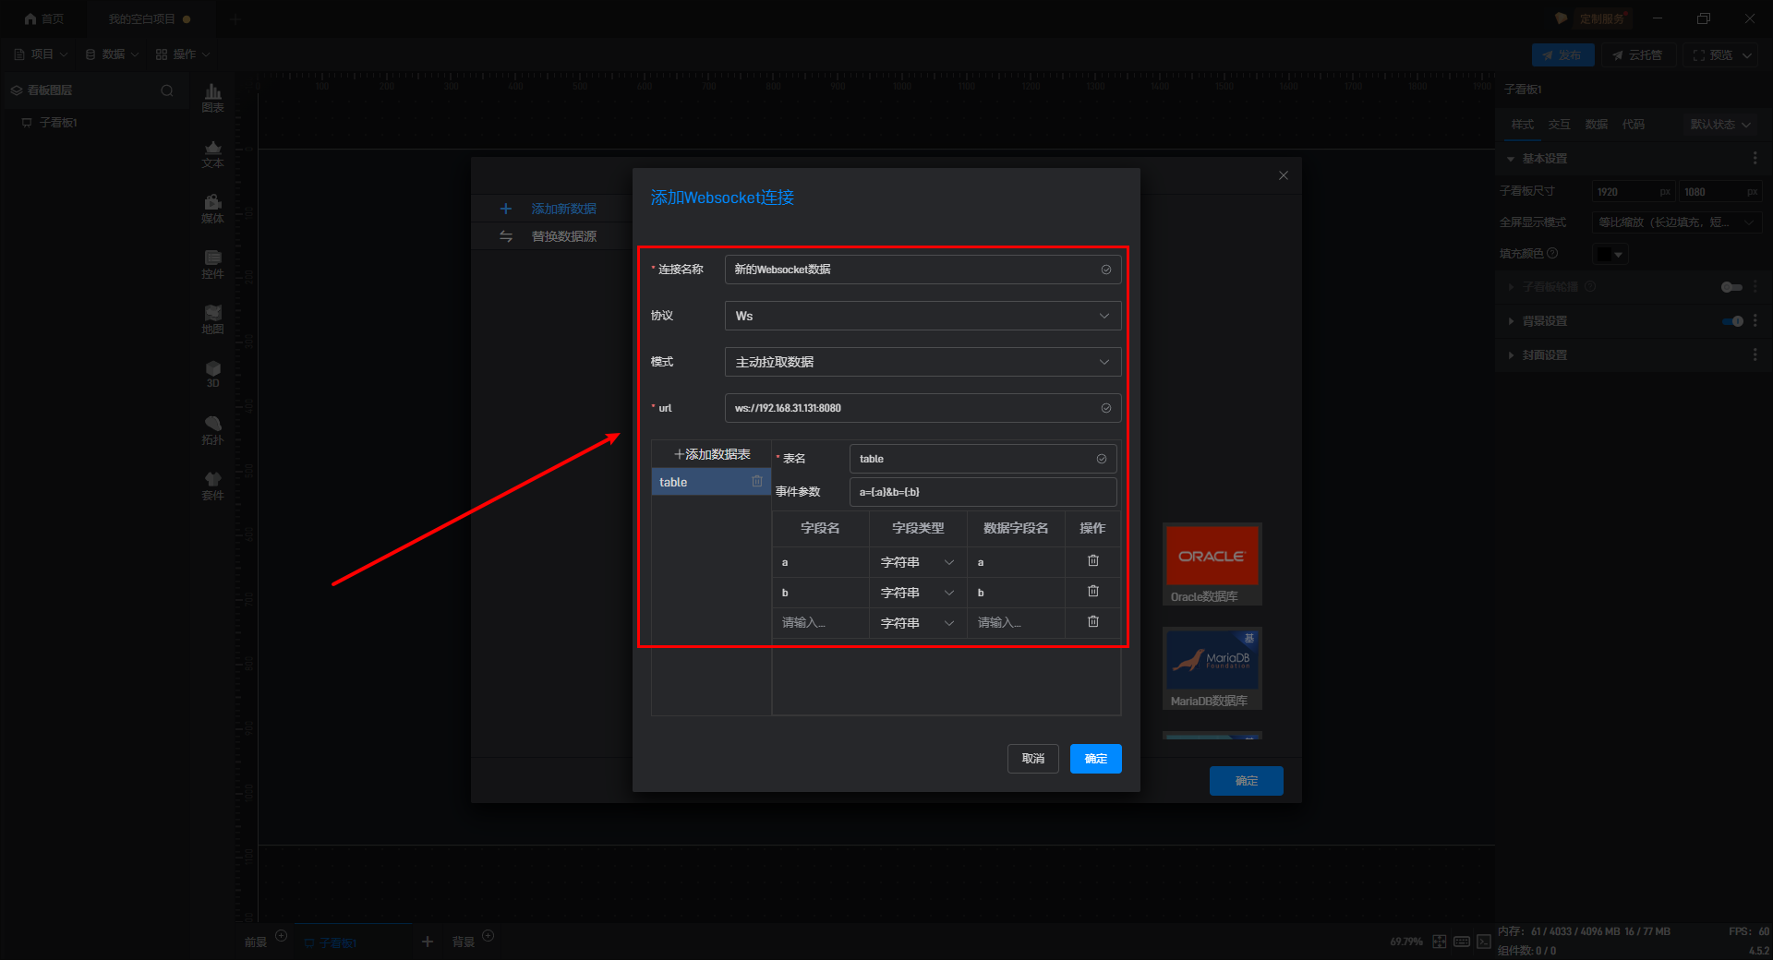Screen dimensions: 1773x960
Task: Open the 图表 (charts) component panel
Action: click(x=212, y=98)
